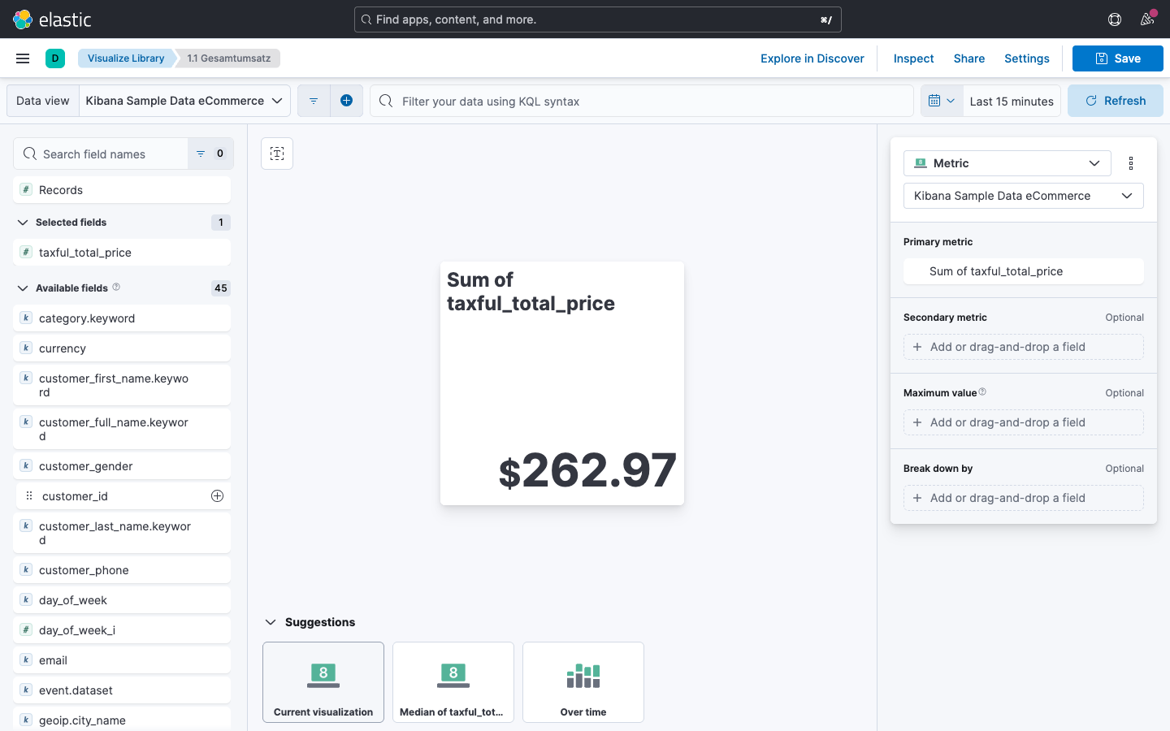
Task: Open the date quick menu dropdown
Action: click(942, 101)
